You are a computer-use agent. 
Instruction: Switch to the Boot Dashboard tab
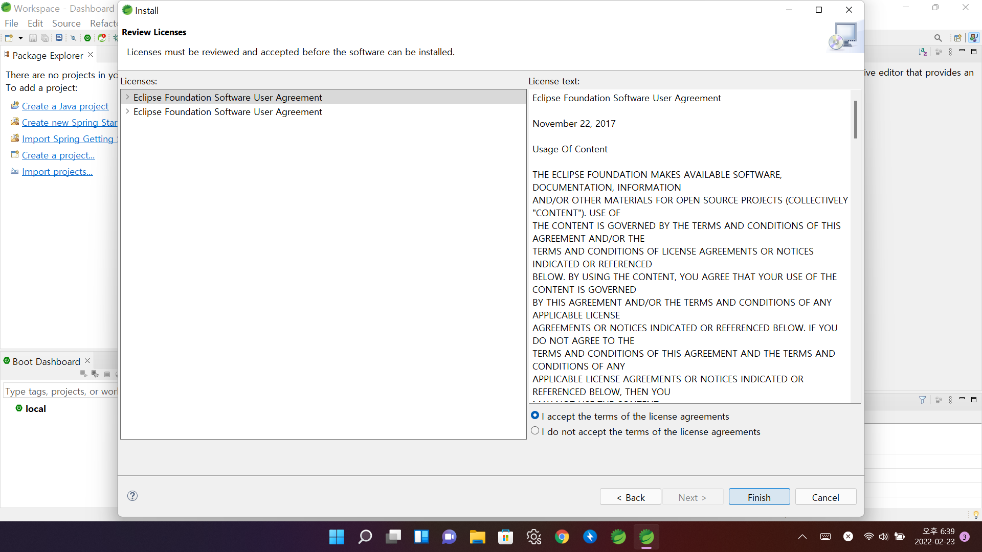[x=46, y=361]
